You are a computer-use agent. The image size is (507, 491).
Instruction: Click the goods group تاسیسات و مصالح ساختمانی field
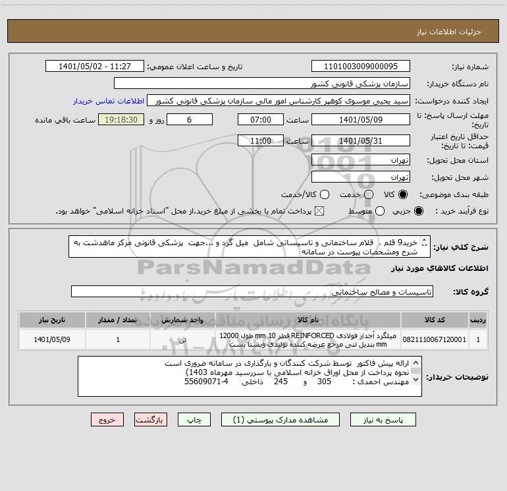252,291
